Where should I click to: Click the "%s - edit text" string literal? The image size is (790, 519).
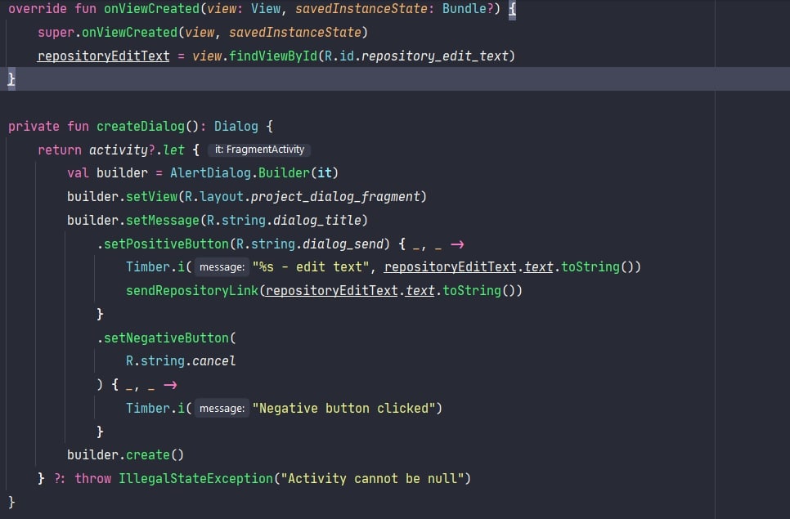coord(311,266)
